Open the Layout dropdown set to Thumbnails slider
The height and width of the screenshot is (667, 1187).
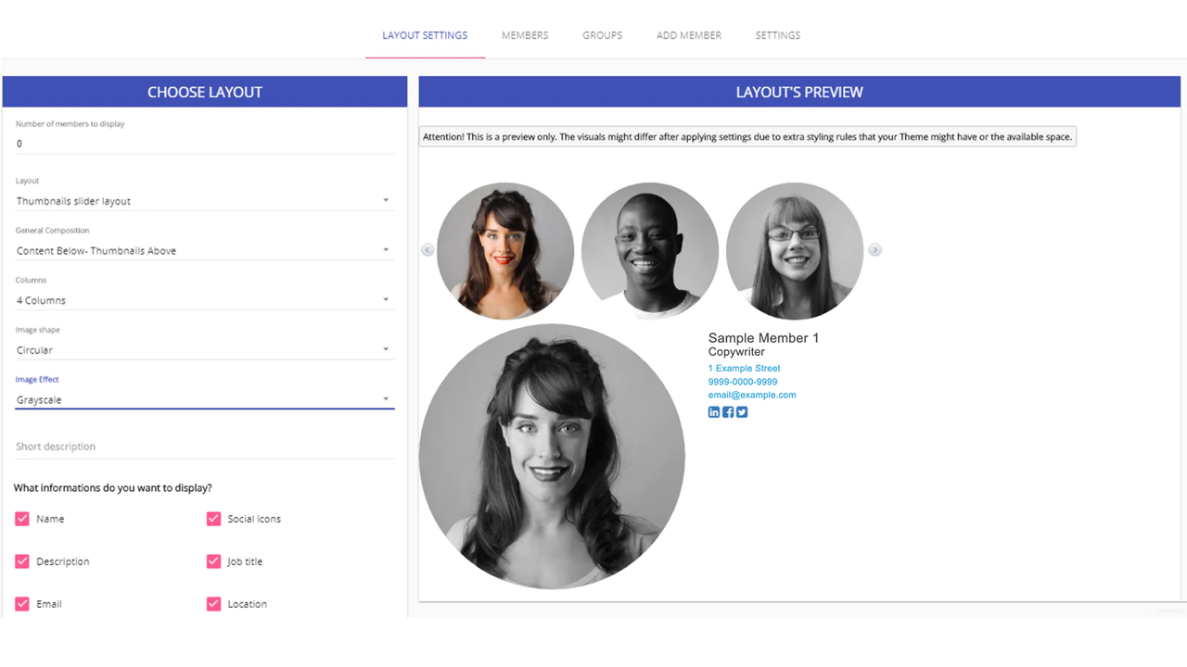point(205,201)
